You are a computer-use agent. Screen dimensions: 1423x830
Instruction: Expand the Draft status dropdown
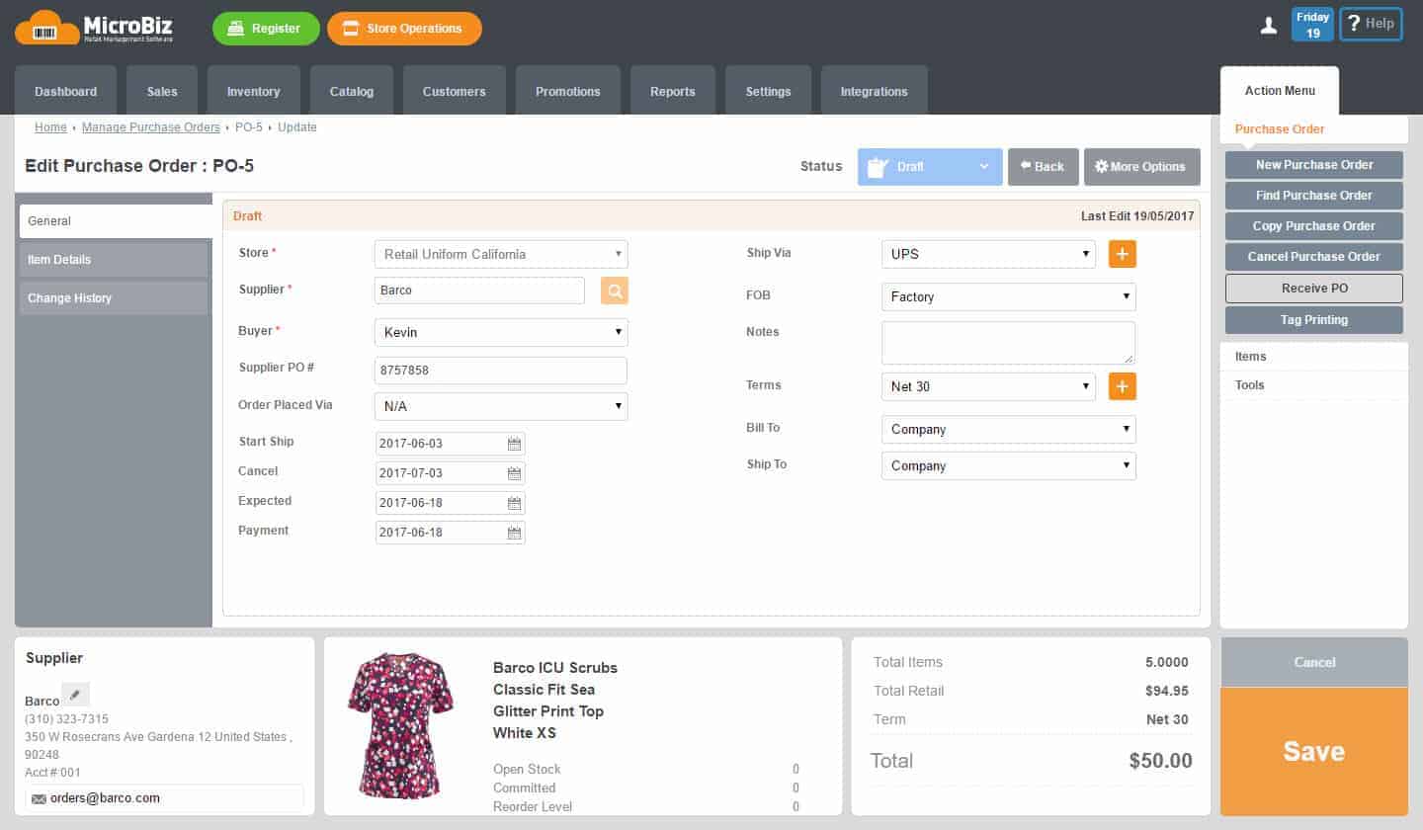pyautogui.click(x=930, y=167)
